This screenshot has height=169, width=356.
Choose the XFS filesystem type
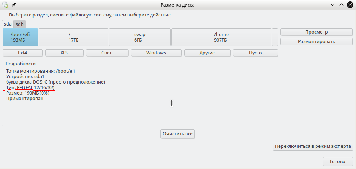click(x=64, y=53)
